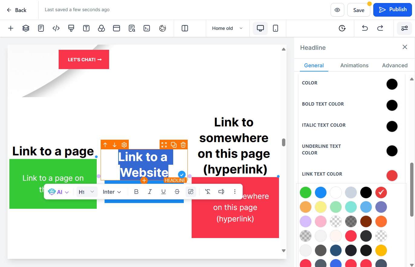The height and width of the screenshot is (267, 415).
Task: Open the typography T icon
Action: pyautogui.click(x=86, y=28)
